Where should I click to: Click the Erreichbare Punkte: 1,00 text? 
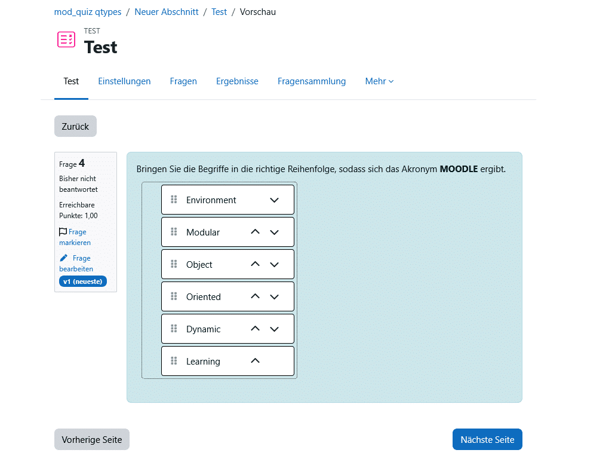point(78,210)
